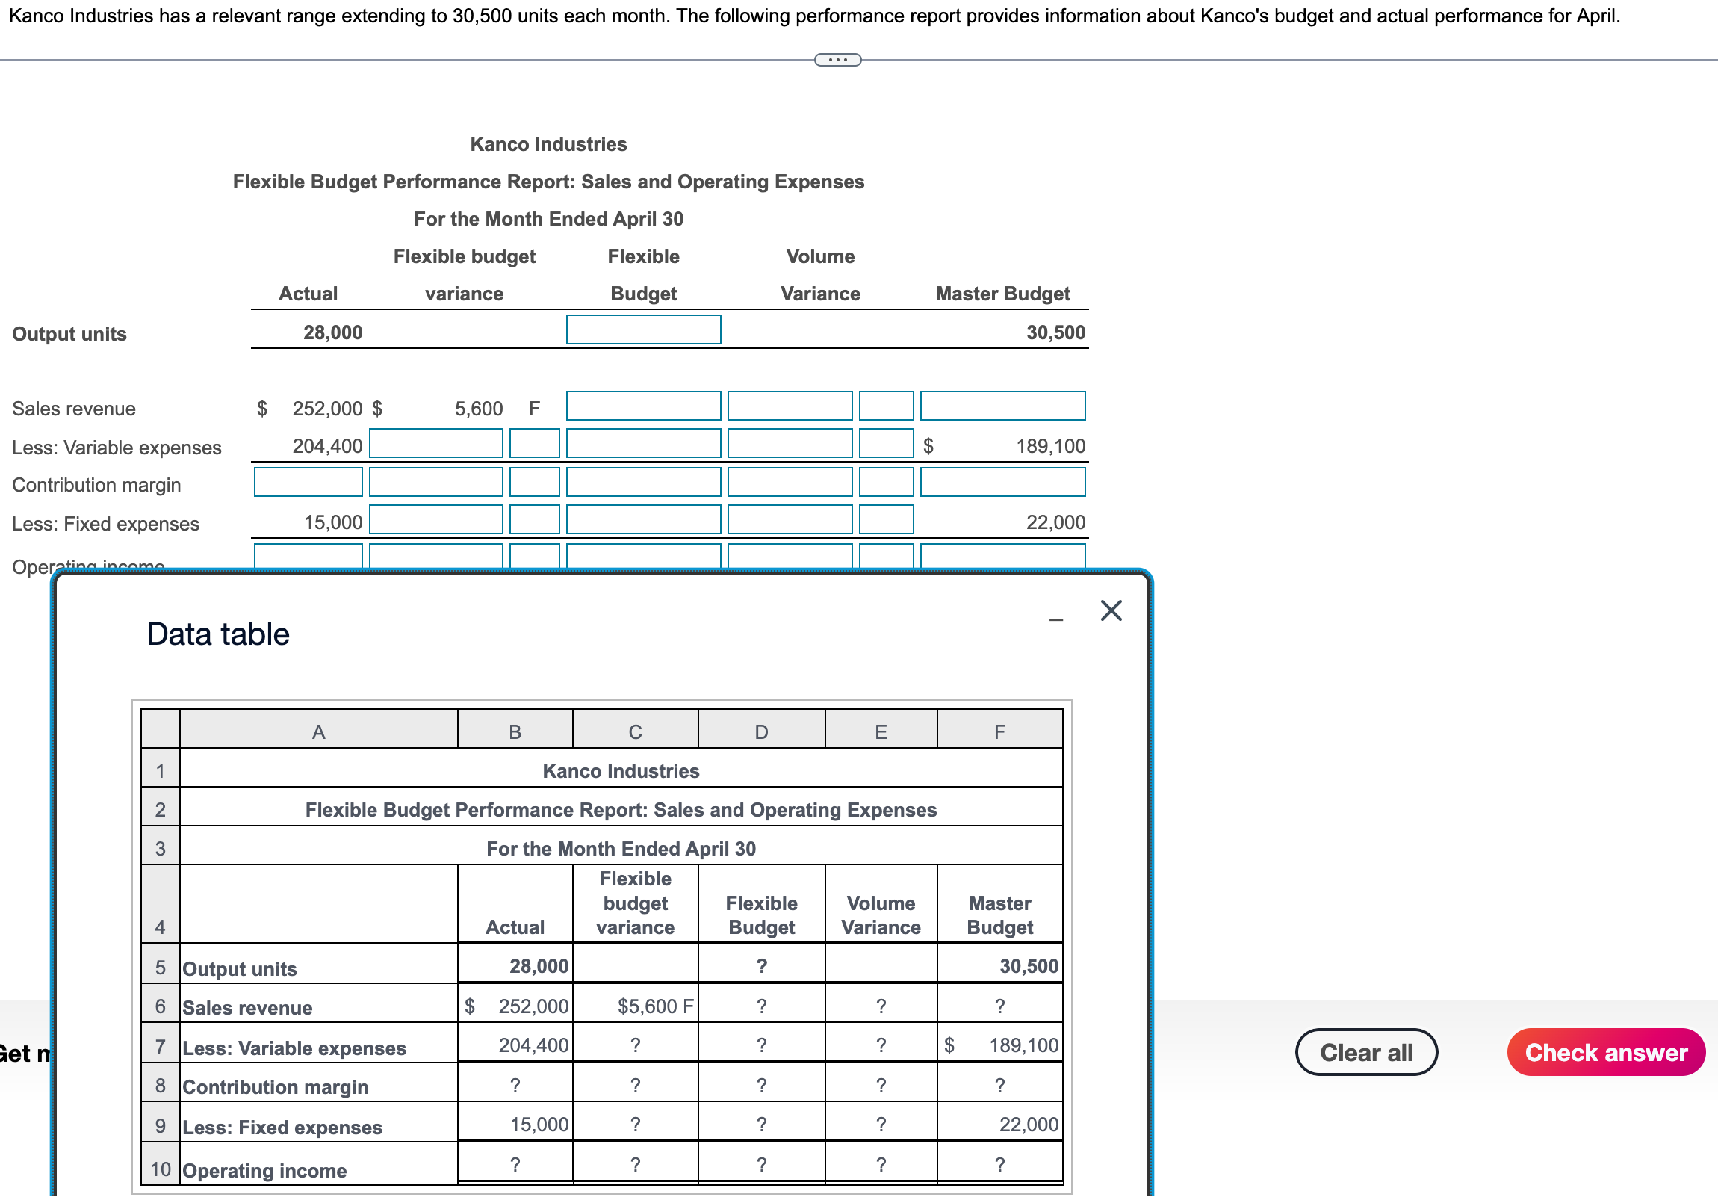This screenshot has width=1718, height=1197.
Task: Click Sales revenue Master Budget input field
Action: [1002, 406]
